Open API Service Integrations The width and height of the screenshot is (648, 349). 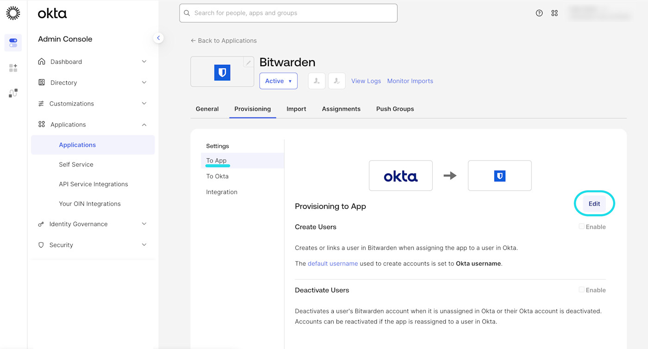tap(93, 184)
